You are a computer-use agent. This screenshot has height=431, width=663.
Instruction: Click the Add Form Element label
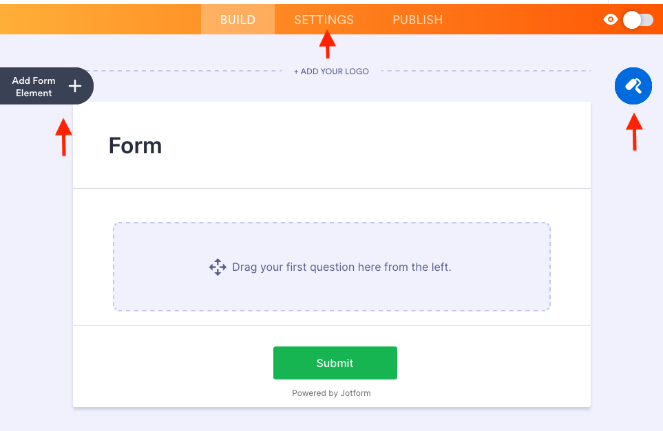(34, 87)
